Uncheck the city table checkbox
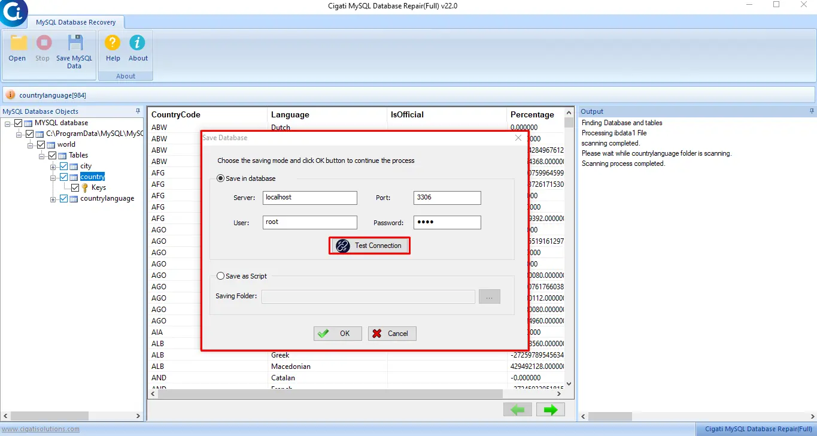The width and height of the screenshot is (817, 436). click(63, 166)
